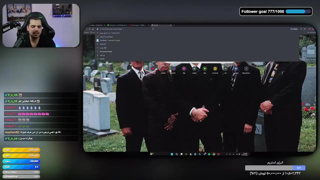Screen dimensions: 320x180
Task: Open taskbar clock and date
Action: pos(245,154)
